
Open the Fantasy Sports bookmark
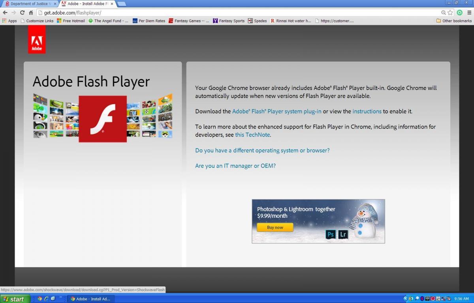coord(229,21)
